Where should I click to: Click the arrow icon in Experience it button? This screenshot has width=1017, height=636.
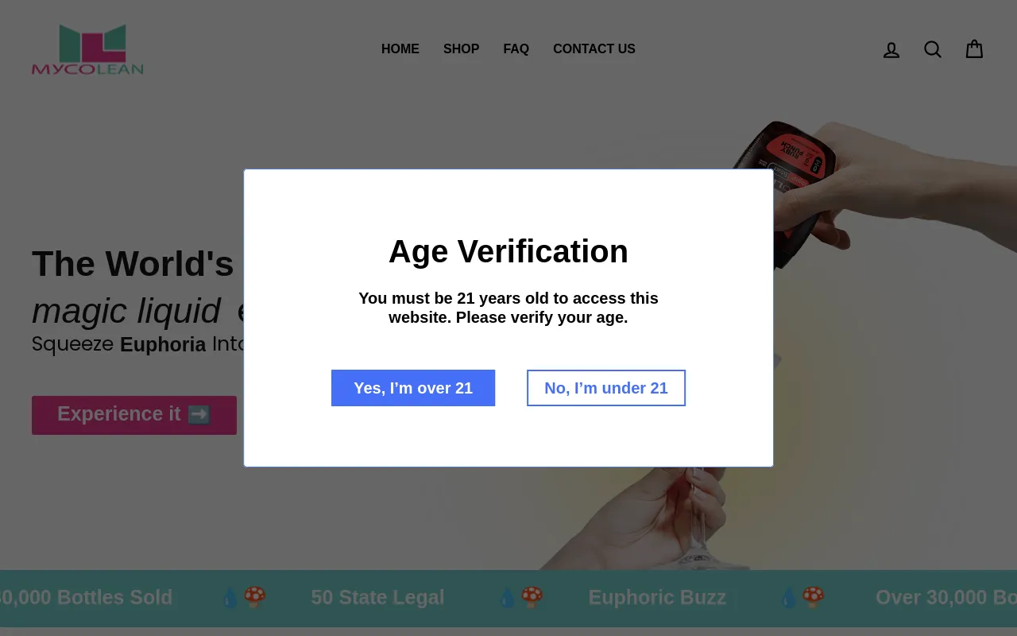[x=199, y=414]
